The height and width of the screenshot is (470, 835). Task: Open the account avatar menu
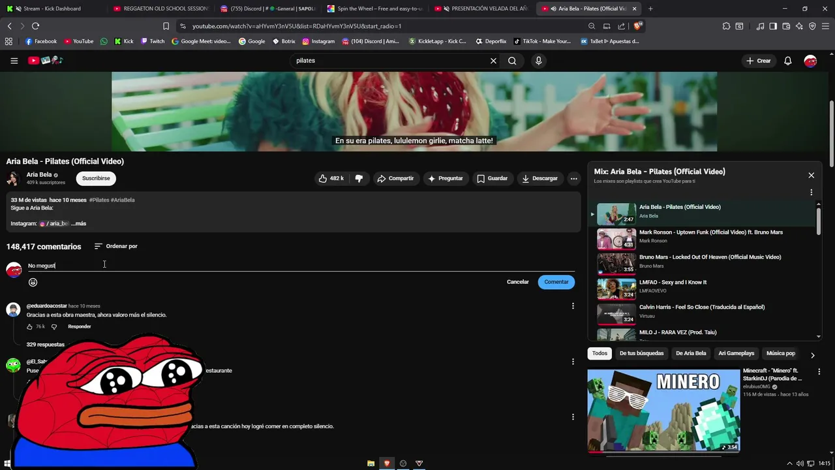coord(810,61)
